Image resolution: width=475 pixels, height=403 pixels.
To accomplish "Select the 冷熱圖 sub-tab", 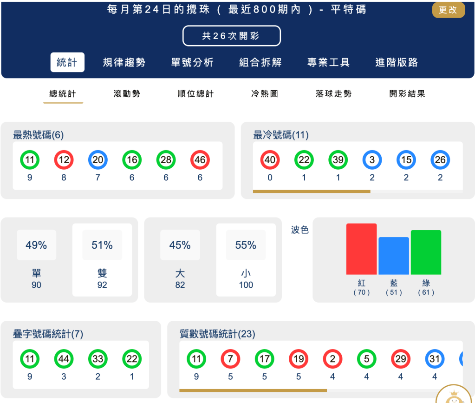I will (264, 93).
